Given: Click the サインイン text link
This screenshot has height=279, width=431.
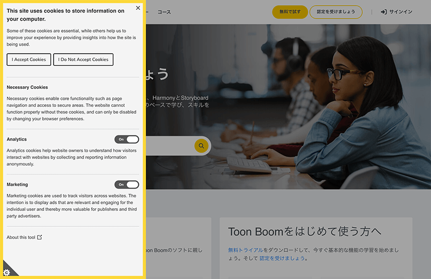Looking at the screenshot, I should [401, 12].
